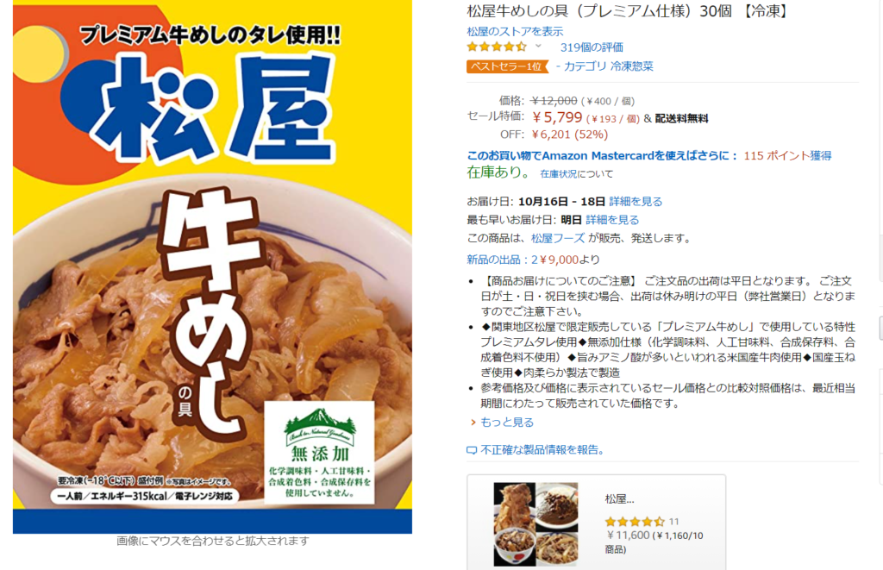Click the もっと見る chevron arrow icon
The image size is (883, 570).
[x=473, y=423]
